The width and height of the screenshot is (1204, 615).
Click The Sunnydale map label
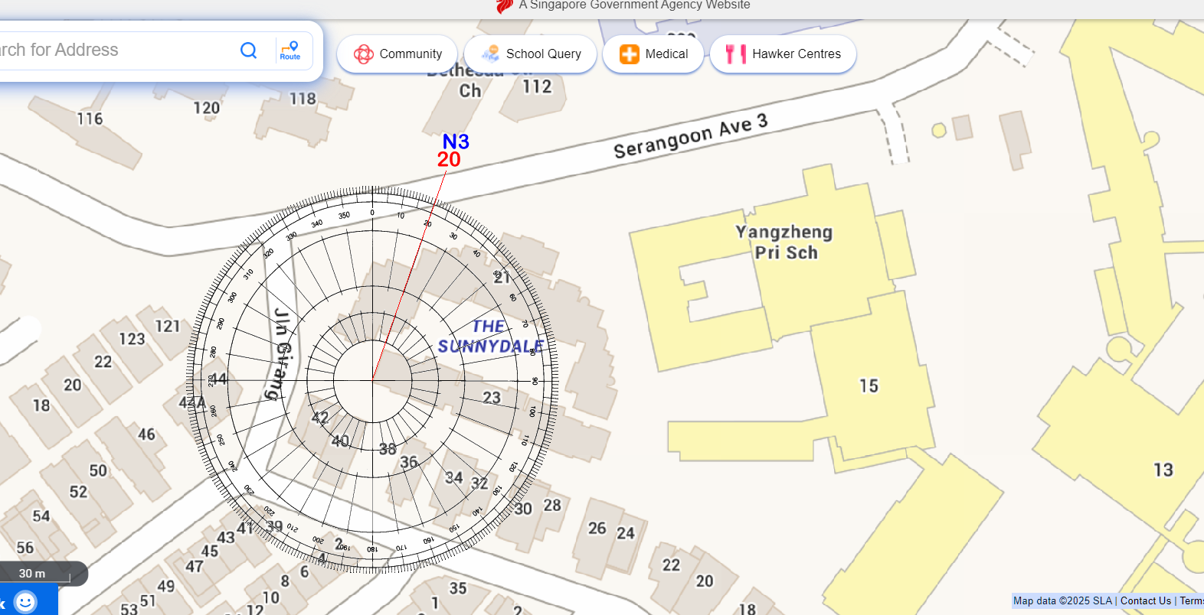coord(490,337)
